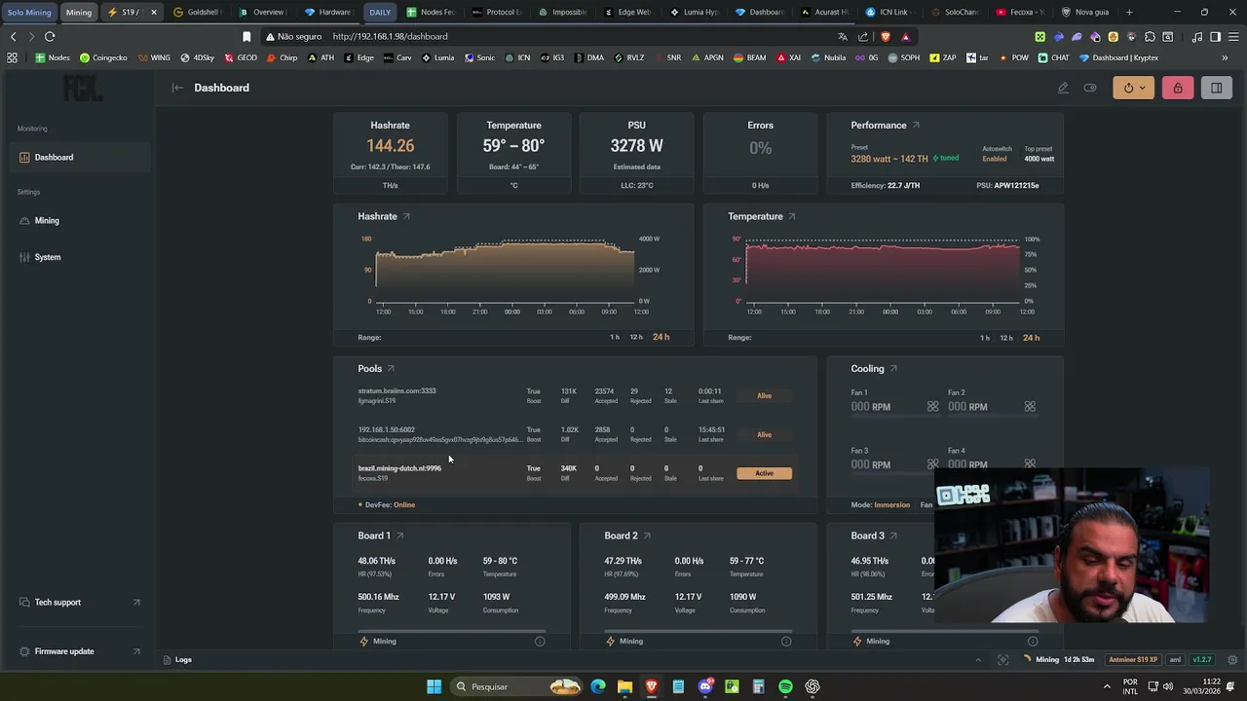Click Board 1 info circle icon

[540, 642]
